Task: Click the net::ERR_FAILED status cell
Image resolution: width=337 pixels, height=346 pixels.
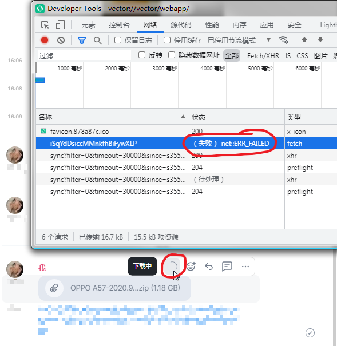Action: (236, 143)
